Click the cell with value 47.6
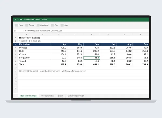Screen dimensions: 162x118 pyautogui.click(x=59, y=61)
